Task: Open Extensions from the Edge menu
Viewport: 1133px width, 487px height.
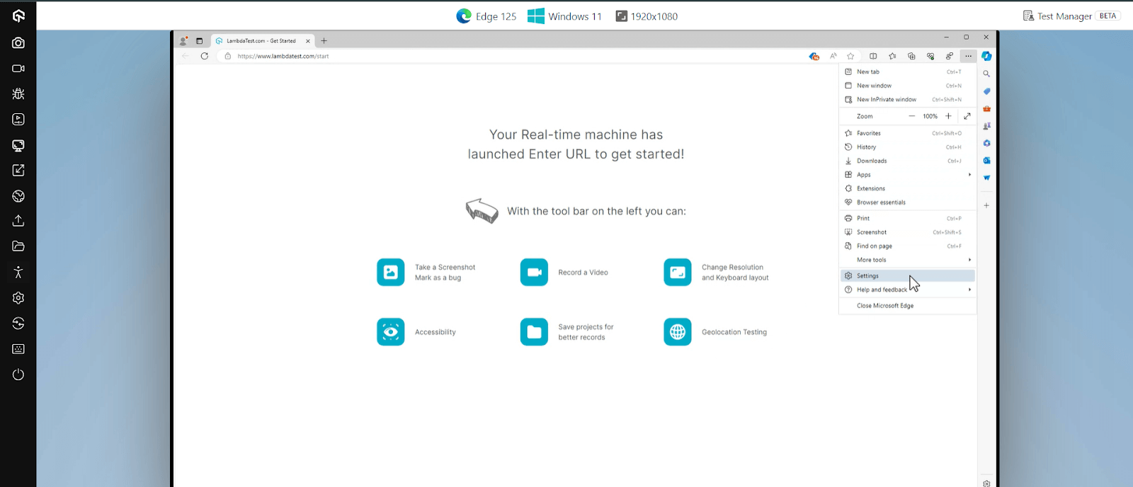Action: 908,188
